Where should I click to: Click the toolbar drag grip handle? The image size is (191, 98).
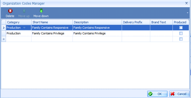coord(2,13)
